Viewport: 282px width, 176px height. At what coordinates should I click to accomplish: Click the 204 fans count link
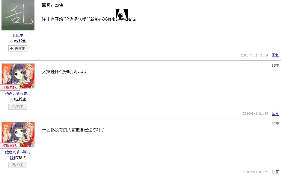point(12,41)
